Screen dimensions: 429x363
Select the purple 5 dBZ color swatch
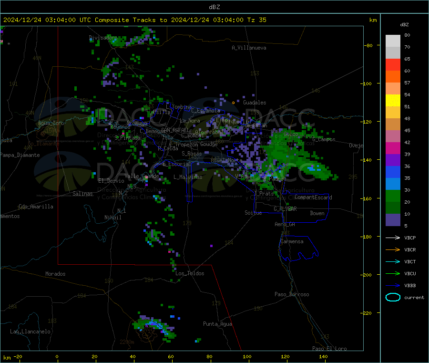[393, 220]
